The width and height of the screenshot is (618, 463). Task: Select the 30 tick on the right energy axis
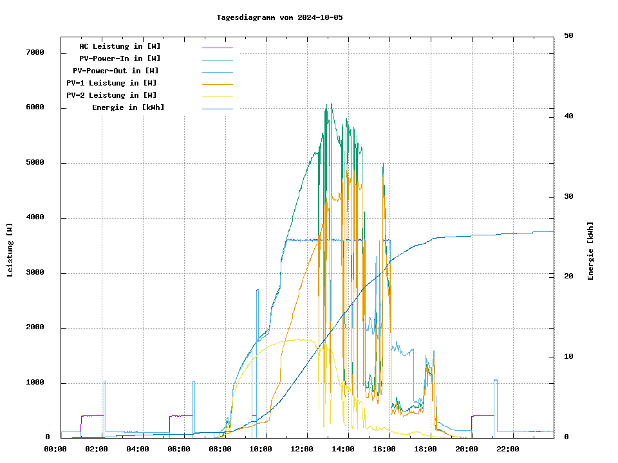click(x=568, y=197)
